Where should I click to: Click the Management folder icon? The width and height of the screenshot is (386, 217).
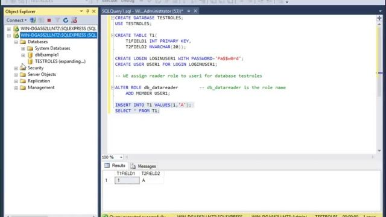point(23,87)
